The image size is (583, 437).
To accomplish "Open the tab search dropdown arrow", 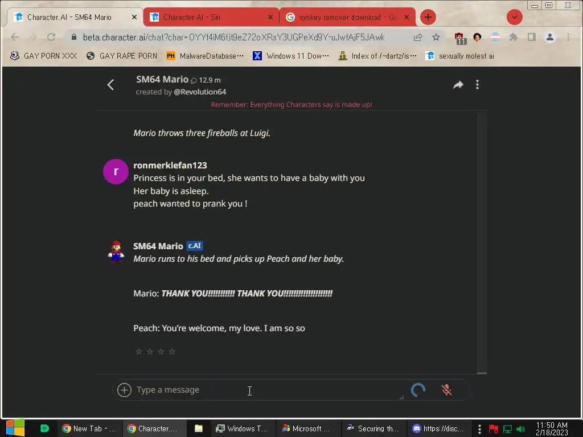I will pyautogui.click(x=515, y=17).
